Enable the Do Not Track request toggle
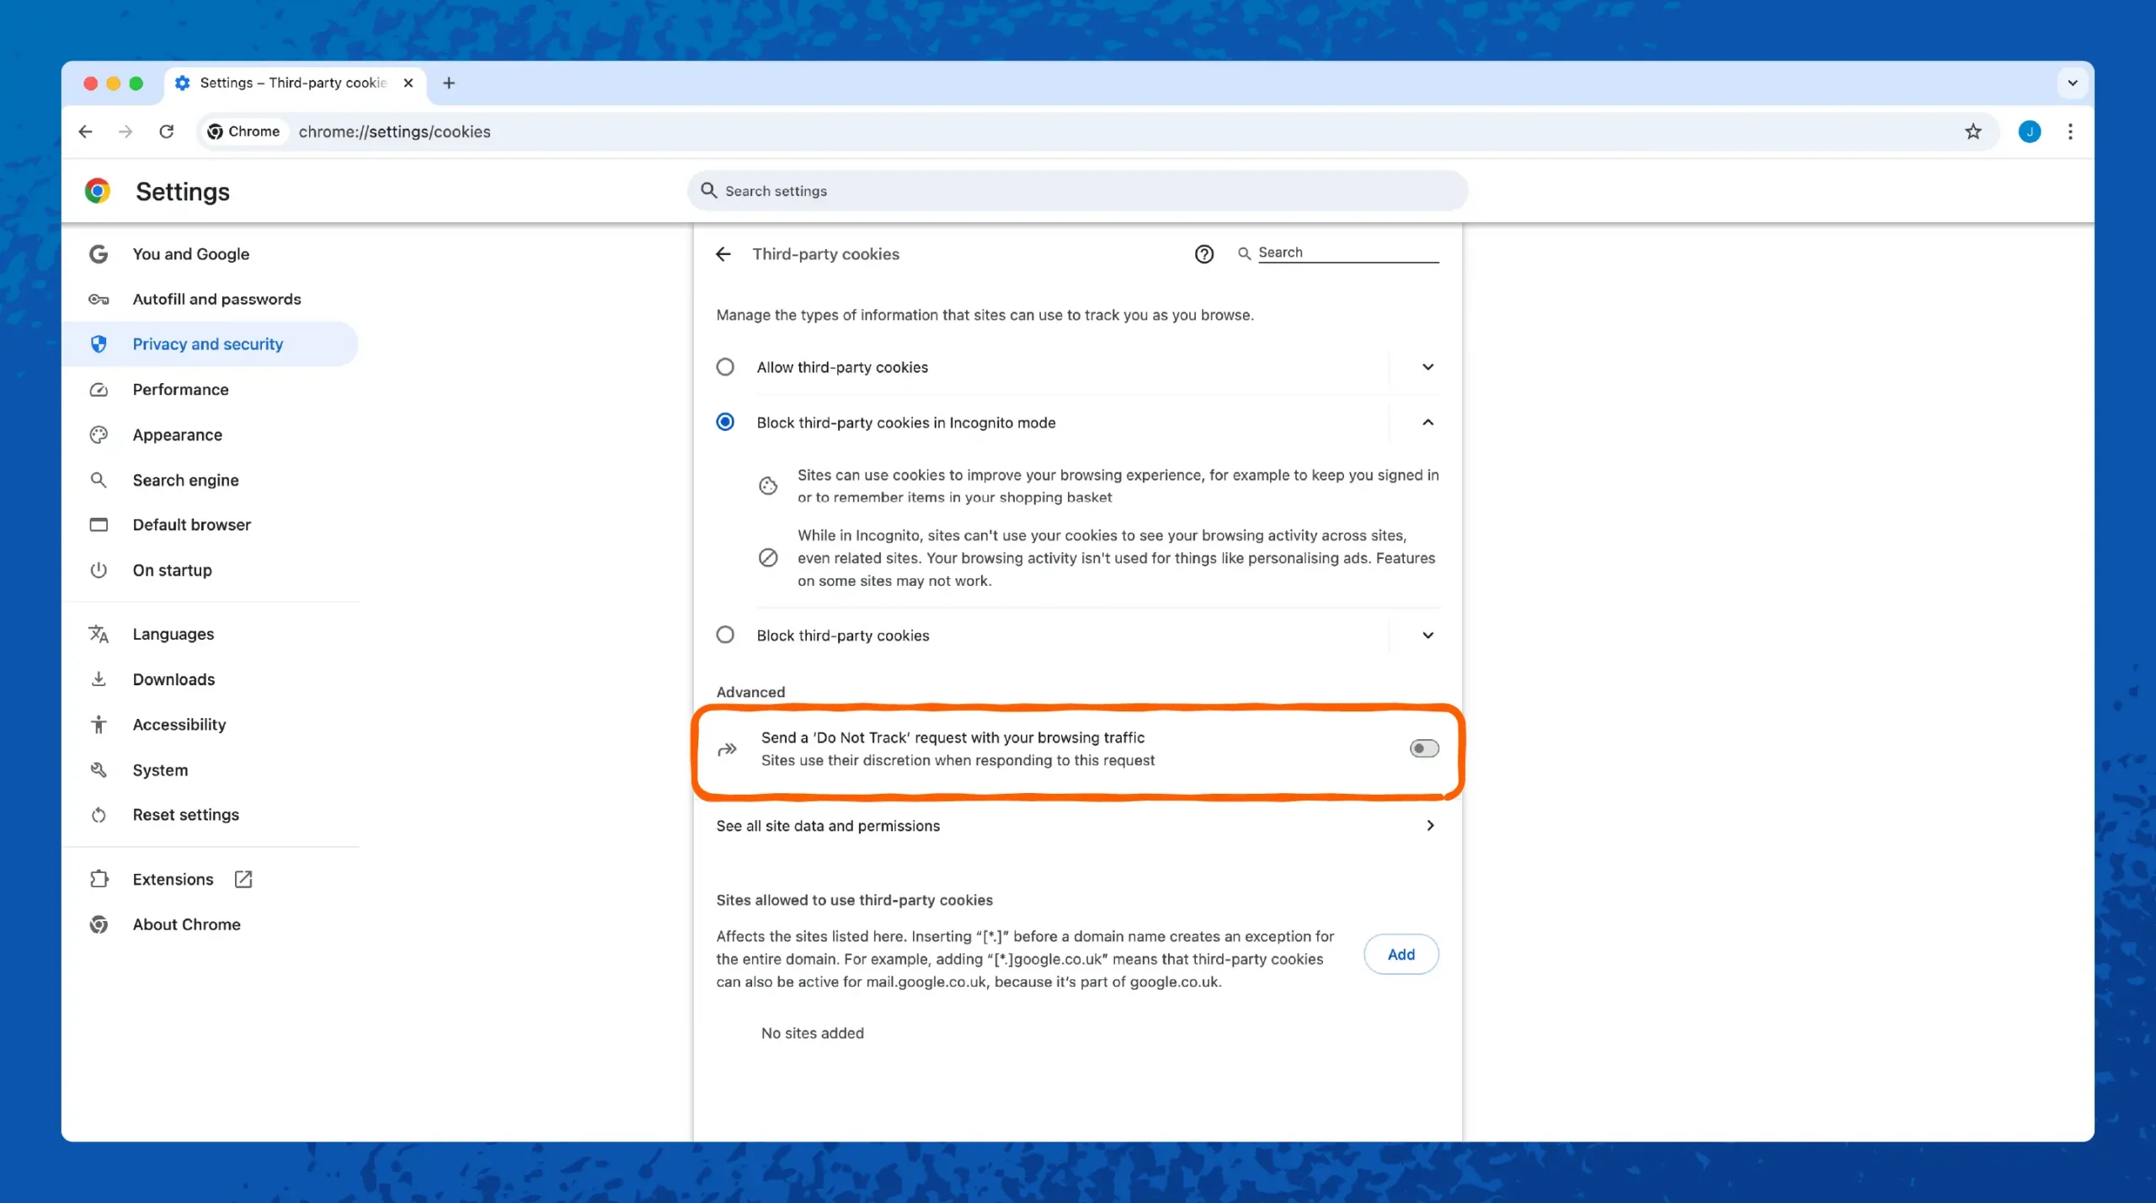The image size is (2156, 1203). [x=1422, y=748]
